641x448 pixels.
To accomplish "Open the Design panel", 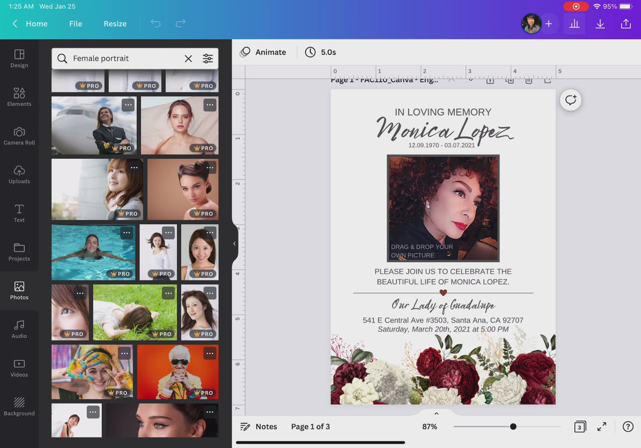I will [x=19, y=58].
